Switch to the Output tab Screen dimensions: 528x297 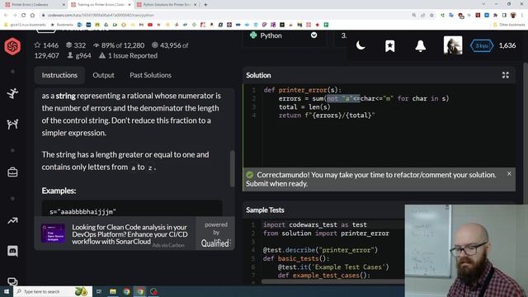[x=103, y=75]
